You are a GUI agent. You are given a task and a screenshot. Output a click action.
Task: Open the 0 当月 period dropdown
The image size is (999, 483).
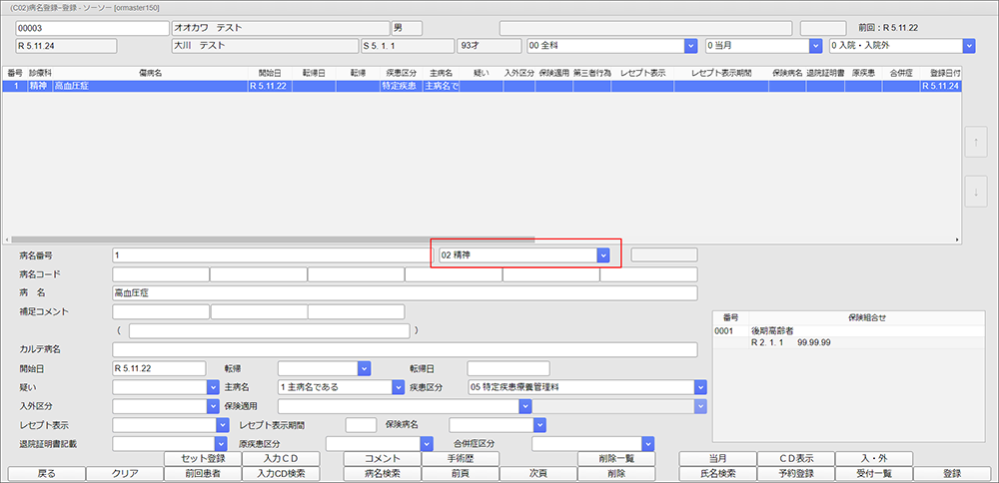(815, 46)
